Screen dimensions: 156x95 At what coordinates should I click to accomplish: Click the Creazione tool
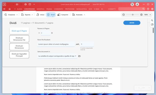10,15
